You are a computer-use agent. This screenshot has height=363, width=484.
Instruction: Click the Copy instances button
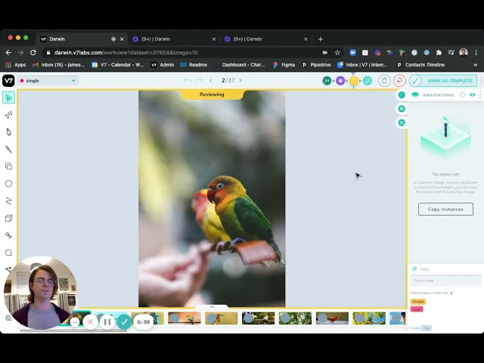[x=445, y=209]
